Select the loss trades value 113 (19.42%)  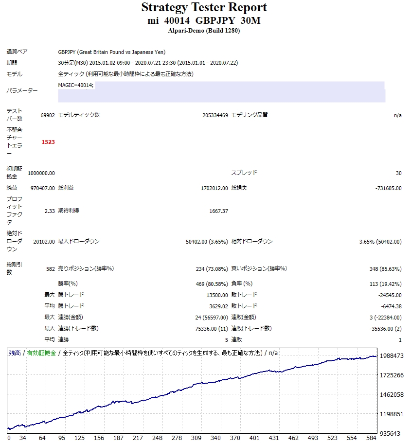(x=386, y=284)
